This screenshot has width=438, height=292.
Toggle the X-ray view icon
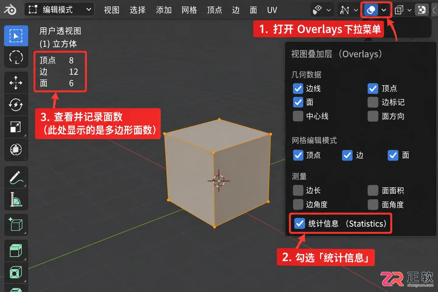pos(399,10)
